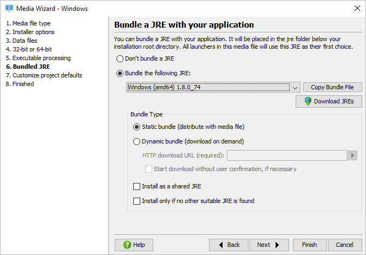This screenshot has height=255, width=366.
Task: Click the Next right-arrow icon
Action: pyautogui.click(x=277, y=245)
